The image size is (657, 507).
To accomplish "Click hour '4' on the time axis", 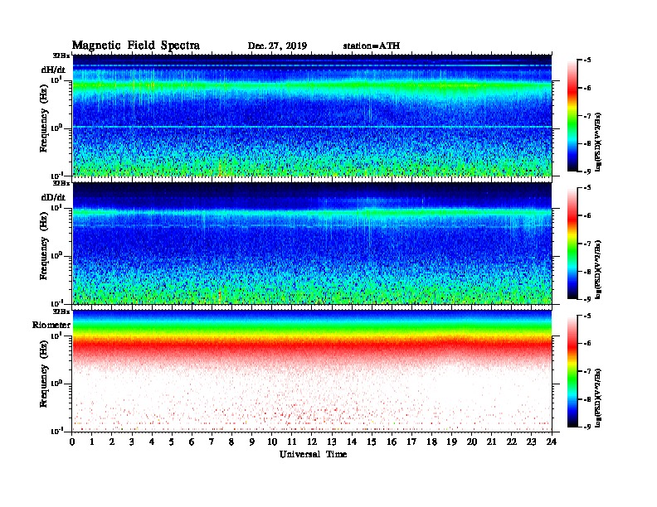I will pyautogui.click(x=152, y=442).
